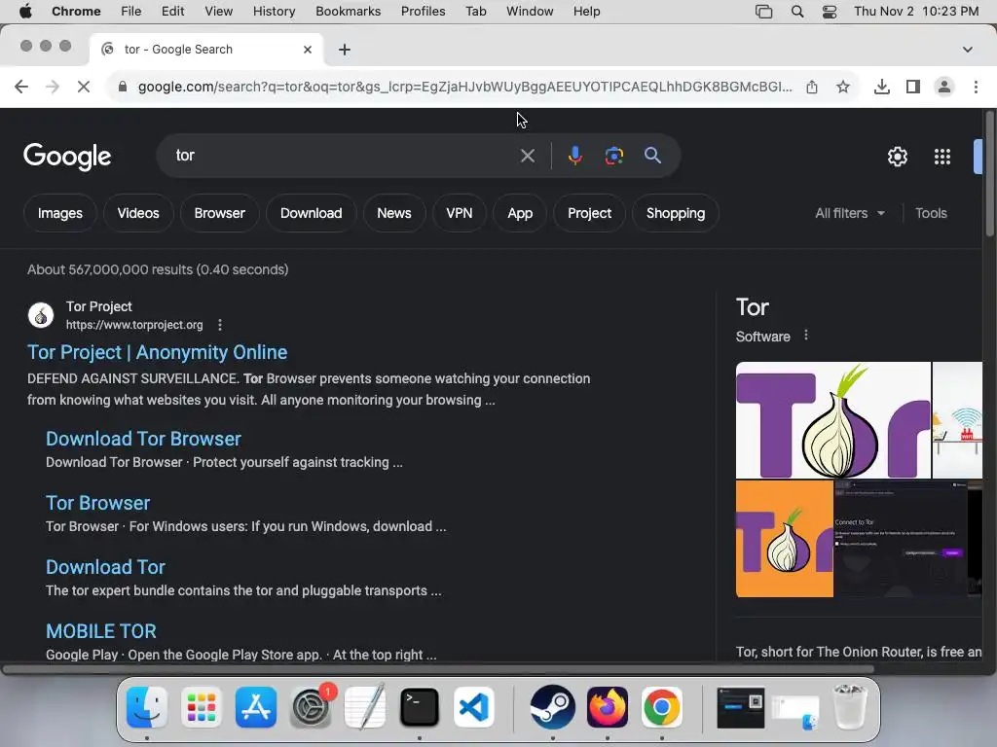Select the App filter chip

coord(520,213)
